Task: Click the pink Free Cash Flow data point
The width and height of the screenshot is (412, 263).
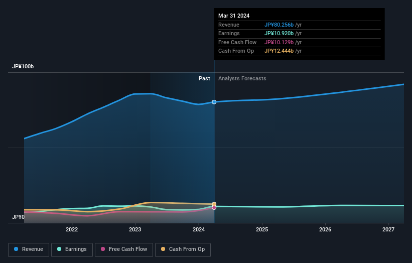Action: pos(214,208)
